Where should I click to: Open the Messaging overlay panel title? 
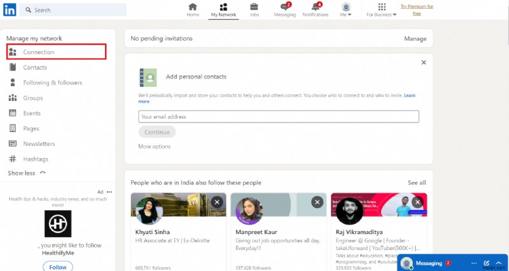429,263
